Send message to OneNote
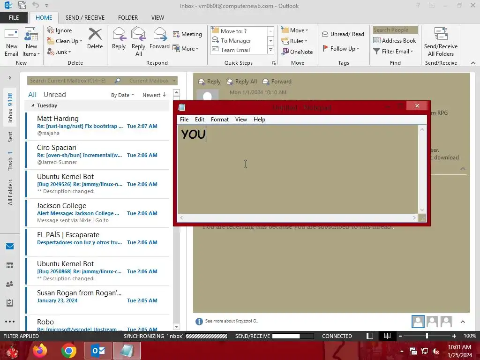Screen dimensions: 480x360 297,52
